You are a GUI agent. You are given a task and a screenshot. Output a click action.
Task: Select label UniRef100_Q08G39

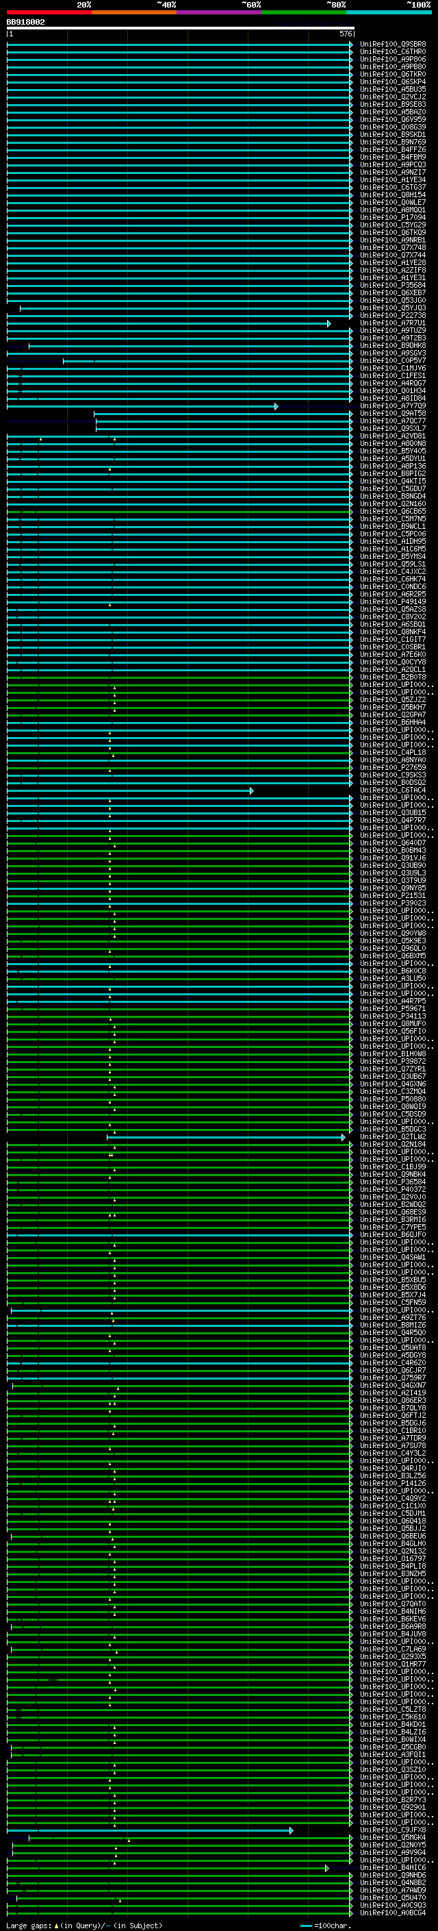393,127
